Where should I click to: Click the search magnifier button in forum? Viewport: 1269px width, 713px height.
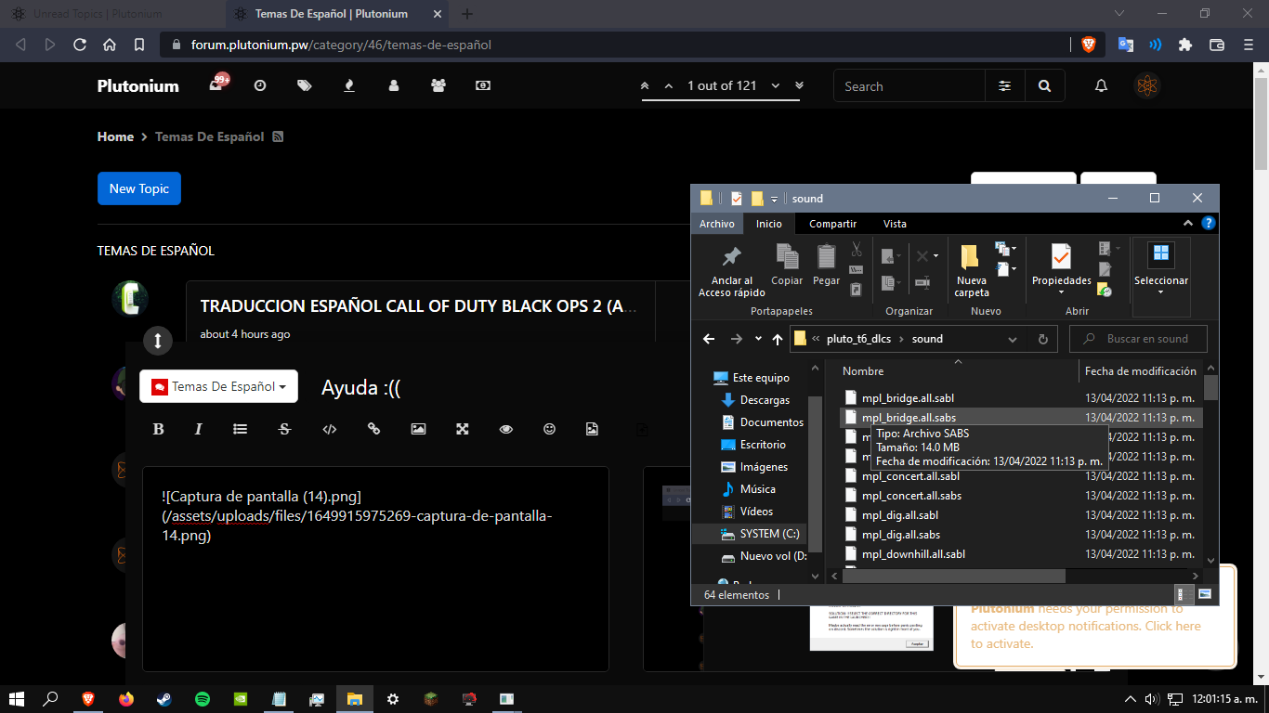pyautogui.click(x=1045, y=86)
